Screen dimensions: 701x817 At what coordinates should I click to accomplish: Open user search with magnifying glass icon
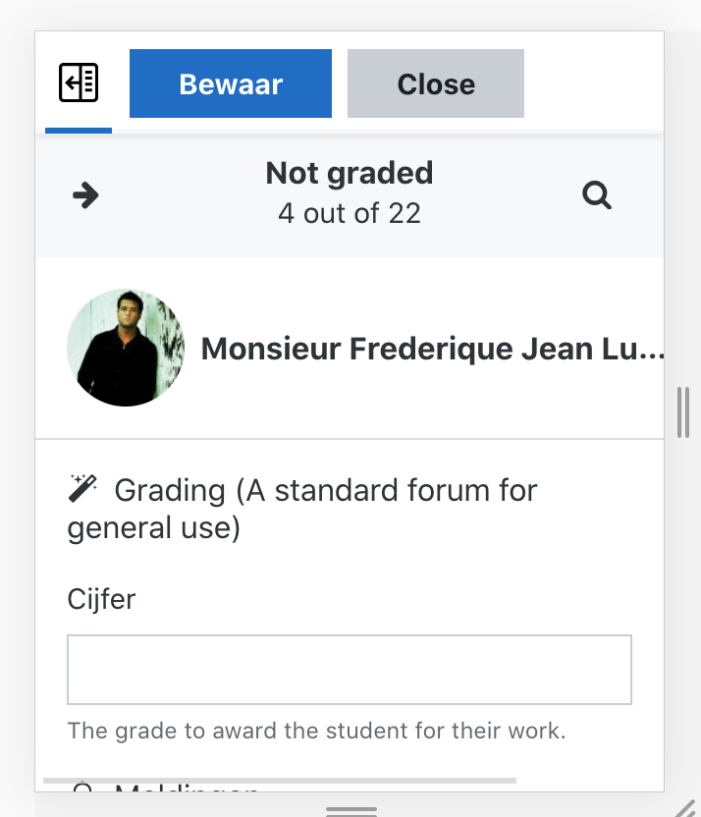click(596, 195)
